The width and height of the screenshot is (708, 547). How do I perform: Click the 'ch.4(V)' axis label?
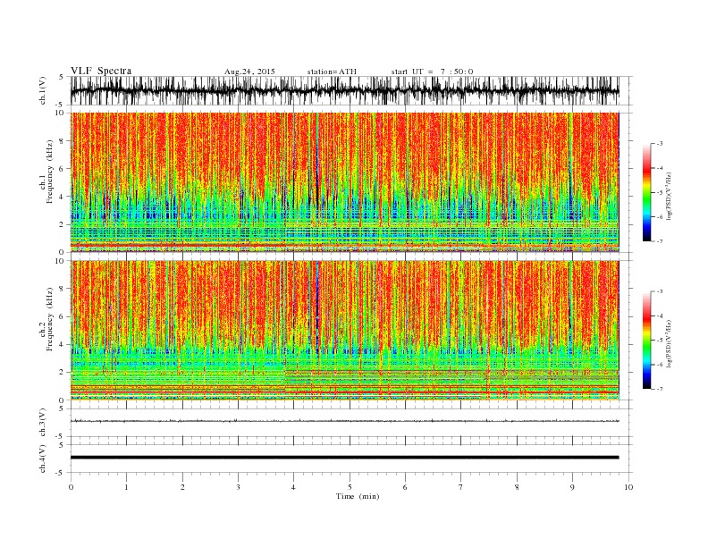[x=43, y=459]
